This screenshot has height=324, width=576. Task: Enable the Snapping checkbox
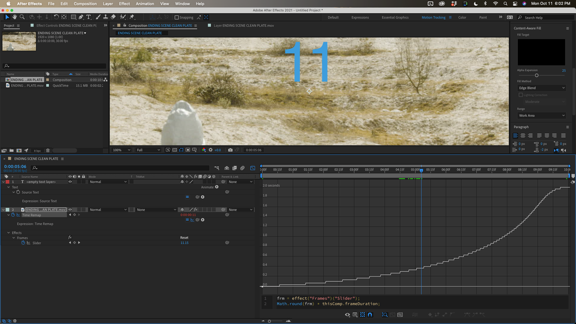[x=176, y=17]
